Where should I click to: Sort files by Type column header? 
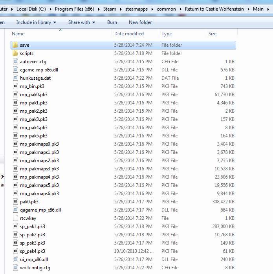click(x=183, y=33)
